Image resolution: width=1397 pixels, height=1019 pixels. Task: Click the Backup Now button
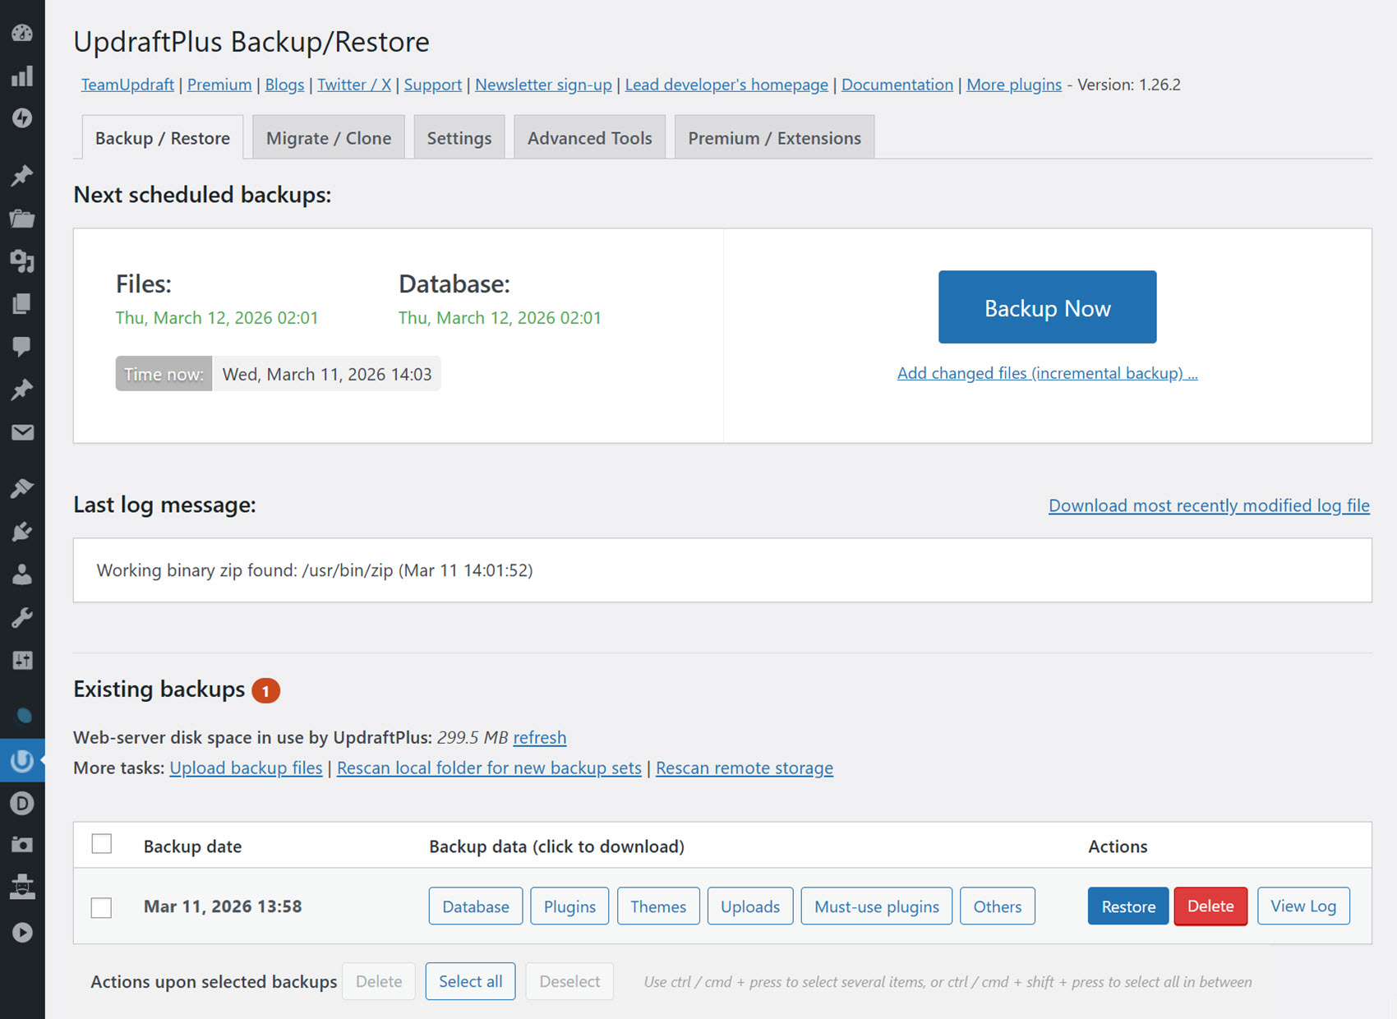[1048, 307]
